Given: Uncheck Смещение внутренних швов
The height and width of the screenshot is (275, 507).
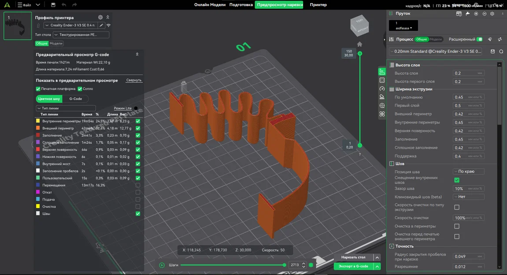Looking at the screenshot, I should click(456, 180).
